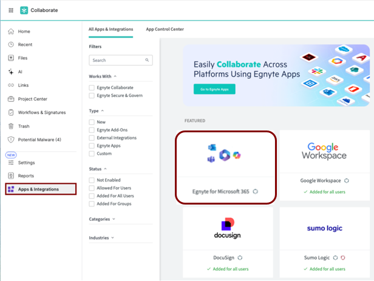This screenshot has height=281, width=374.
Task: Open Recent via its clock icon
Action: pyautogui.click(x=11, y=45)
